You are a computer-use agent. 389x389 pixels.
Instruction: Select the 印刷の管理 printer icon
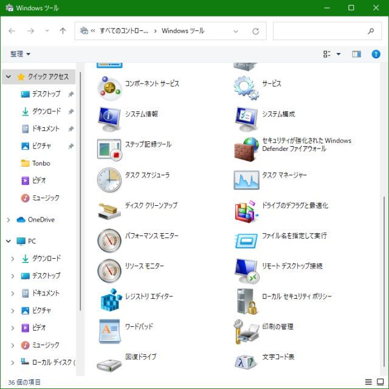tap(246, 332)
